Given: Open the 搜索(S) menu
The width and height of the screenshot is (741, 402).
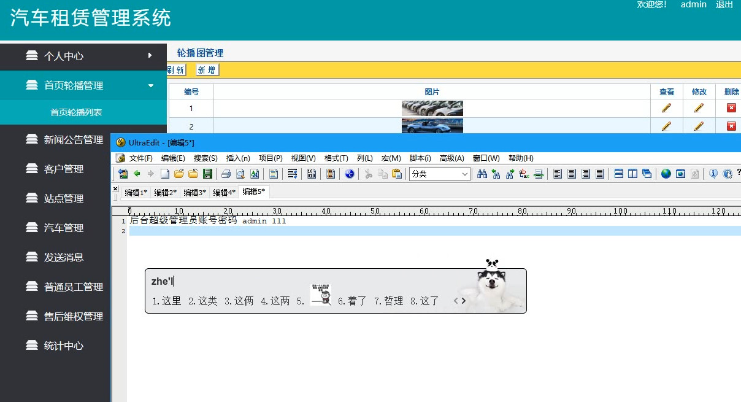Looking at the screenshot, I should (x=205, y=158).
